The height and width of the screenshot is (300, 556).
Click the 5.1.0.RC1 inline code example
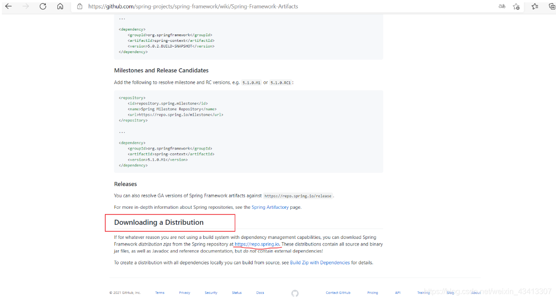(280, 83)
